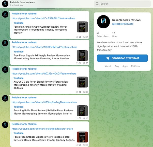
Task: Click the channel avatar in the header
Action: point(5,4)
